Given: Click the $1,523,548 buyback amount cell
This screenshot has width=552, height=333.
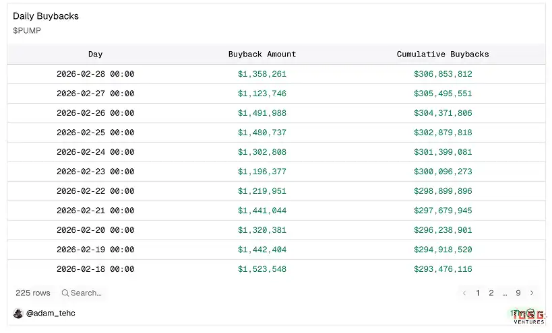Looking at the screenshot, I should tap(262, 269).
